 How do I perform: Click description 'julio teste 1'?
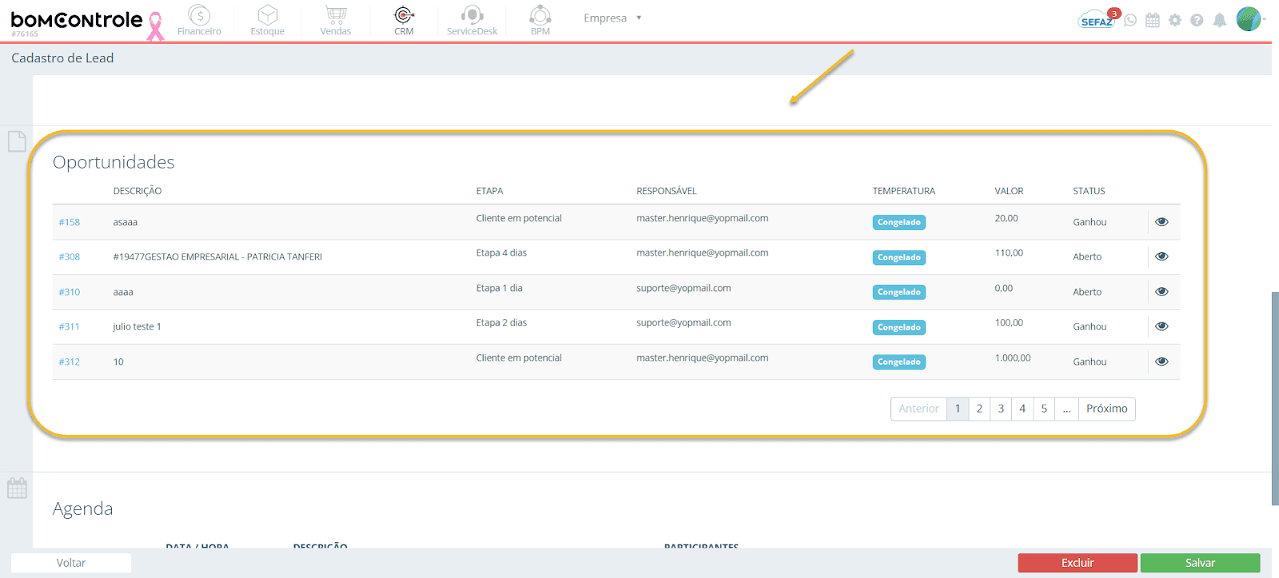pyautogui.click(x=137, y=327)
